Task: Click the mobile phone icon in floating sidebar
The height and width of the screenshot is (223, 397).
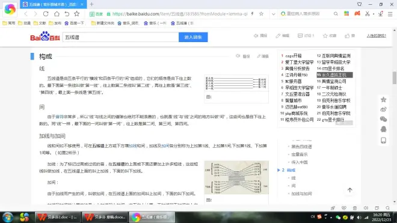Action: click(383, 141)
